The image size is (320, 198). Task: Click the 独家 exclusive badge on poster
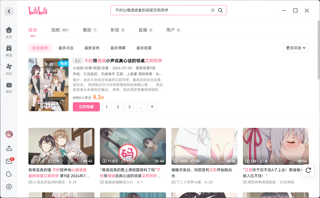(63, 63)
